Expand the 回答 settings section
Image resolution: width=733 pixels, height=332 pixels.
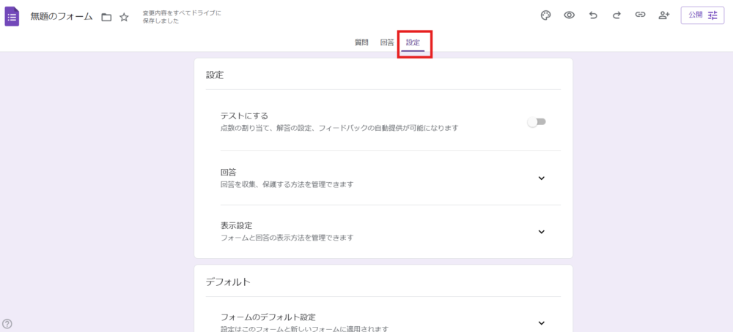pos(542,178)
